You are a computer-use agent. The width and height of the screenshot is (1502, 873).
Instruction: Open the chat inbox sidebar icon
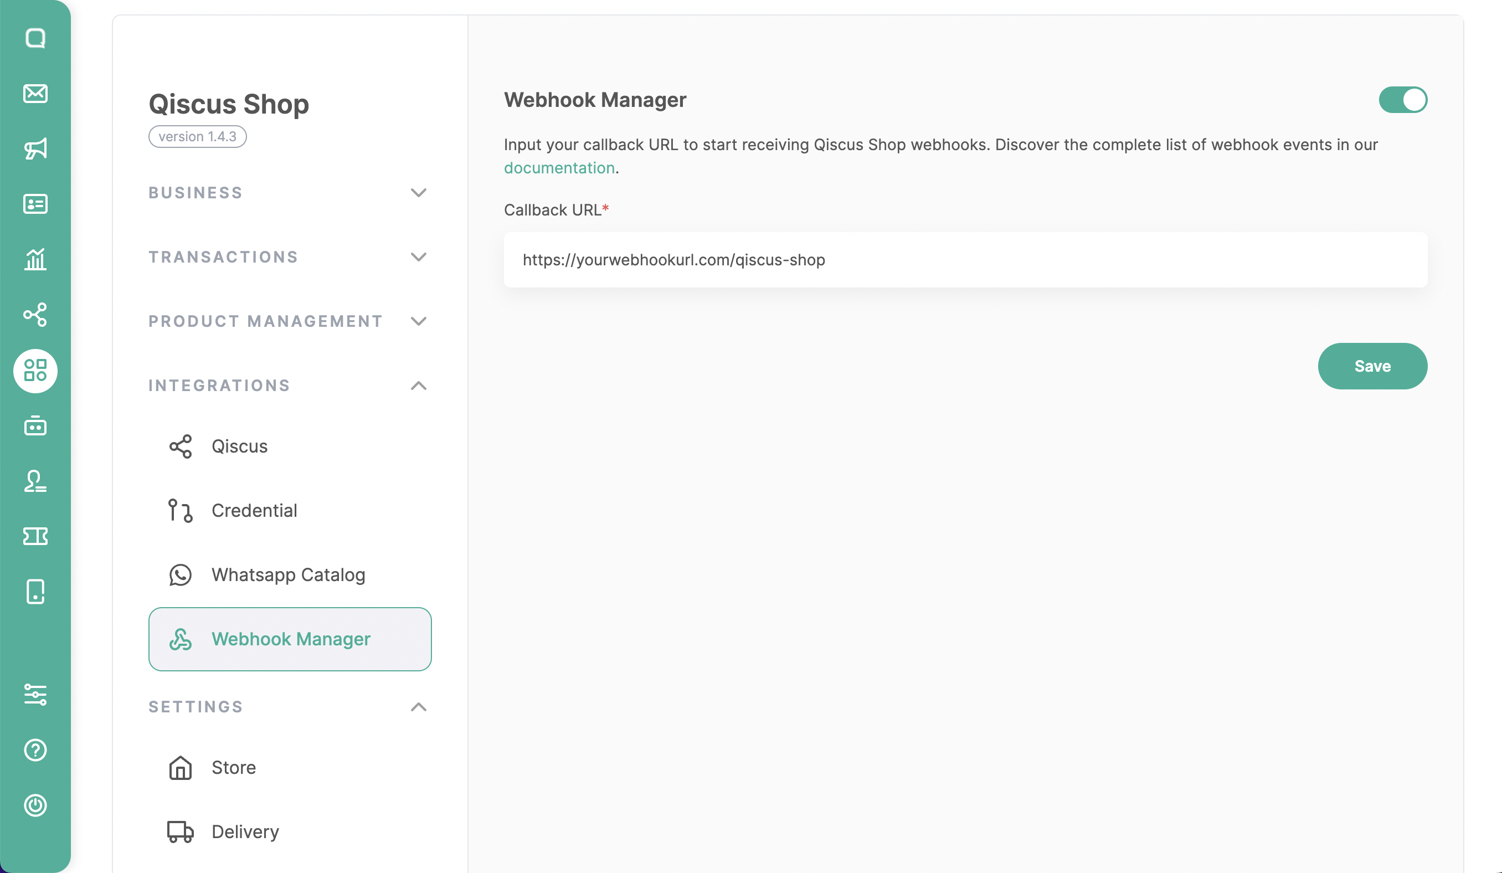(35, 38)
